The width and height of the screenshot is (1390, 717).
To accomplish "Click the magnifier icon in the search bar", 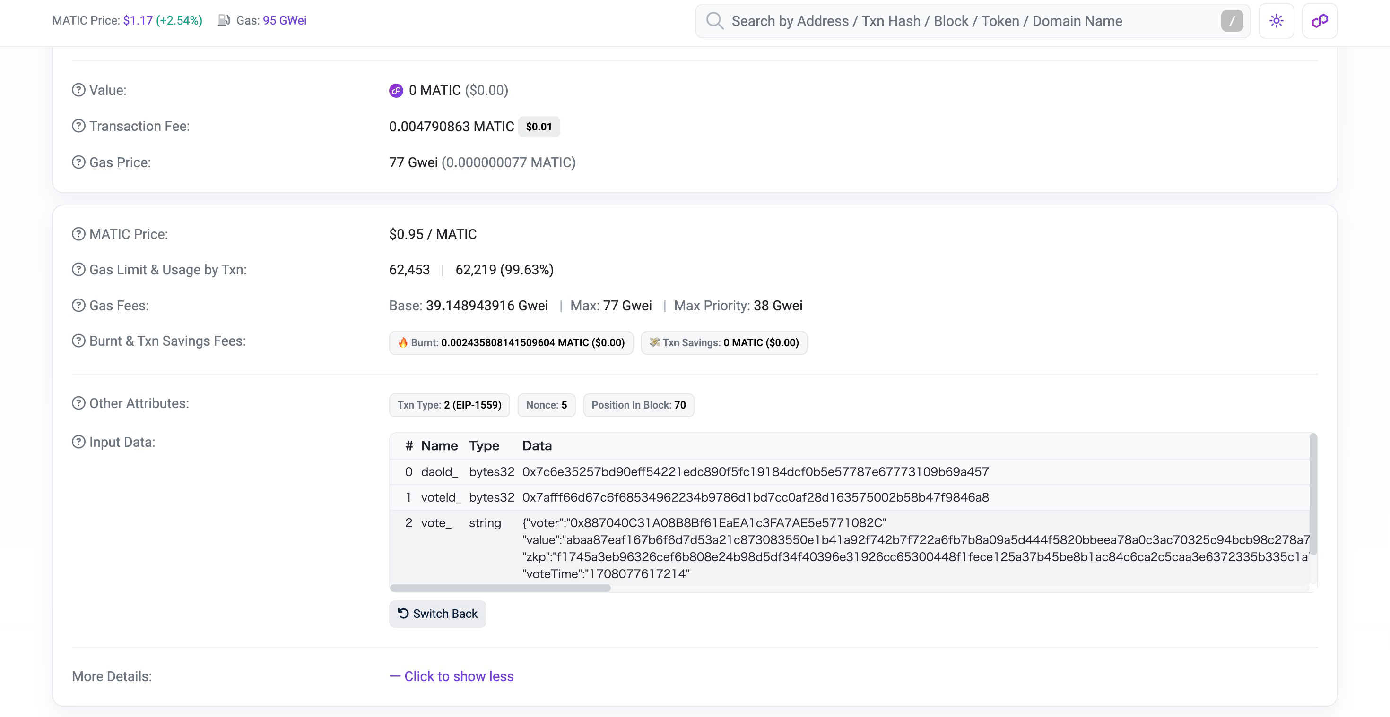I will [714, 21].
